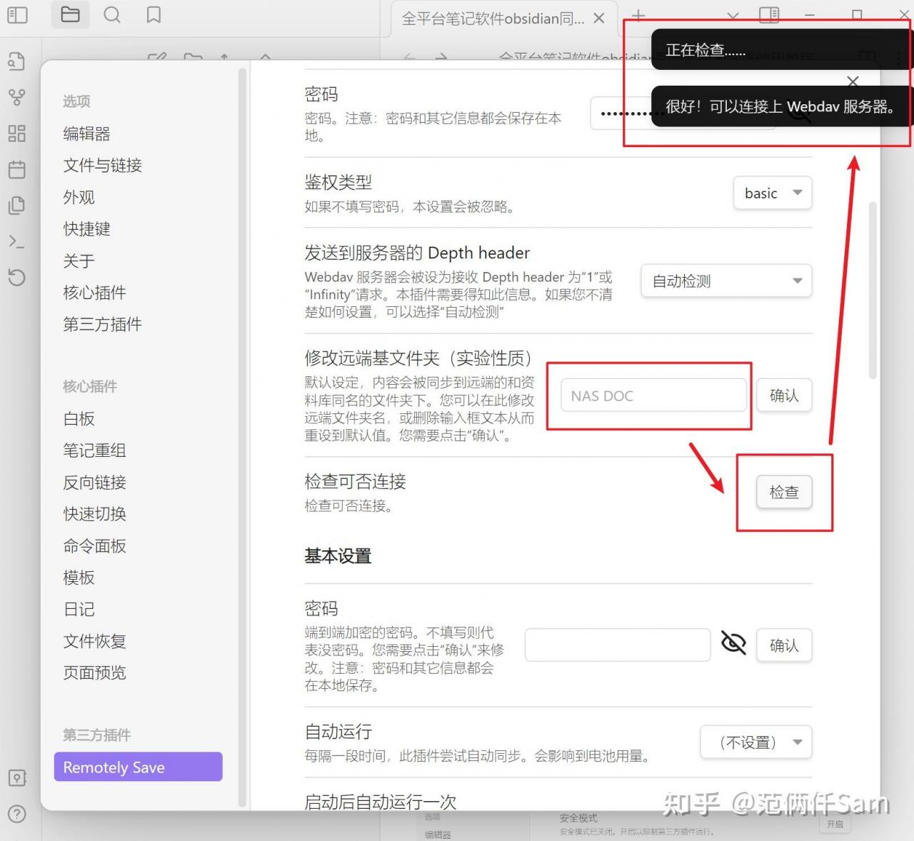
Task: Open the 自动运行 (不设置) dropdown
Action: point(756,742)
